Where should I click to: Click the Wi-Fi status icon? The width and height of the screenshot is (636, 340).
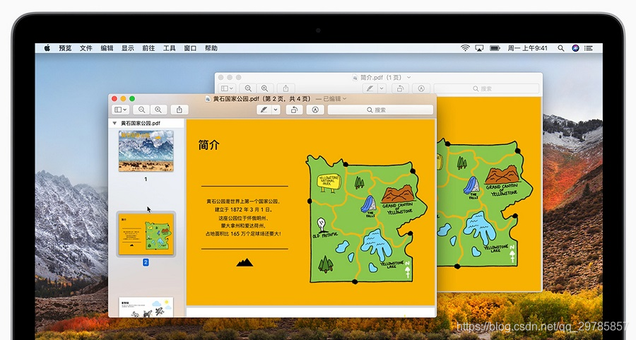coord(465,48)
